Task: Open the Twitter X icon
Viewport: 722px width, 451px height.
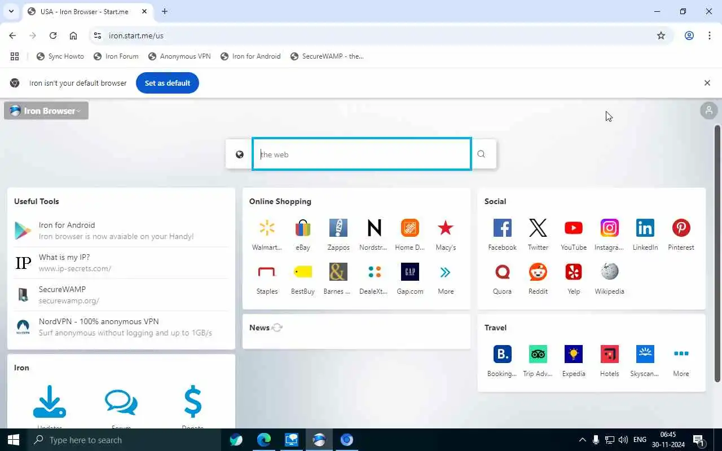Action: tap(538, 228)
